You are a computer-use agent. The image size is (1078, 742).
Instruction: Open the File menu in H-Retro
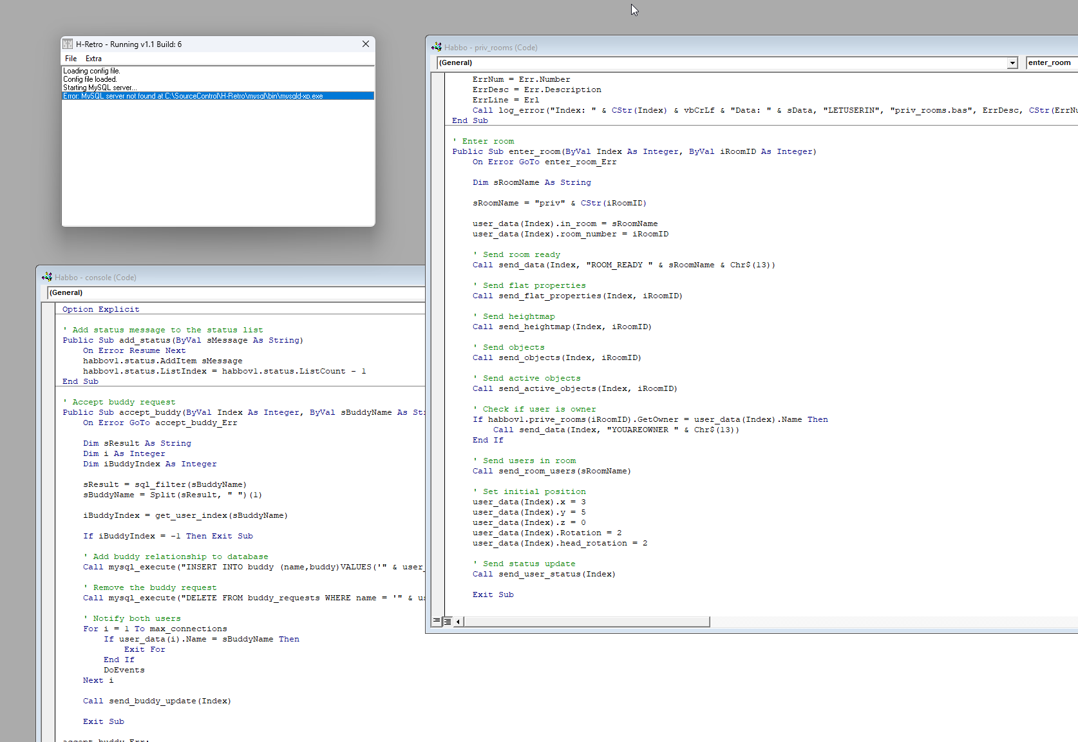pyautogui.click(x=71, y=59)
